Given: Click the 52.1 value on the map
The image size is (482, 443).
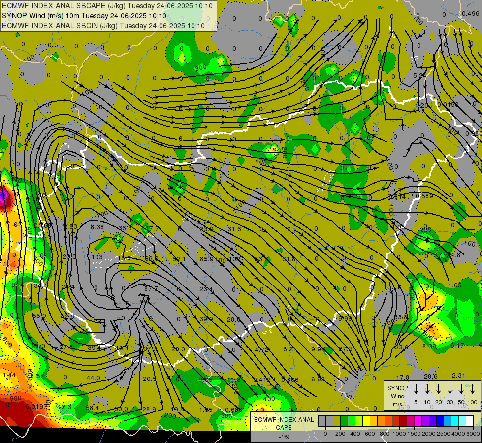Looking at the screenshot, I should click(179, 259).
